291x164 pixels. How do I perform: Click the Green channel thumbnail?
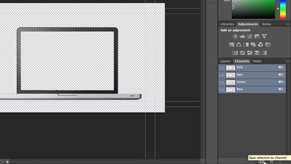(231, 82)
